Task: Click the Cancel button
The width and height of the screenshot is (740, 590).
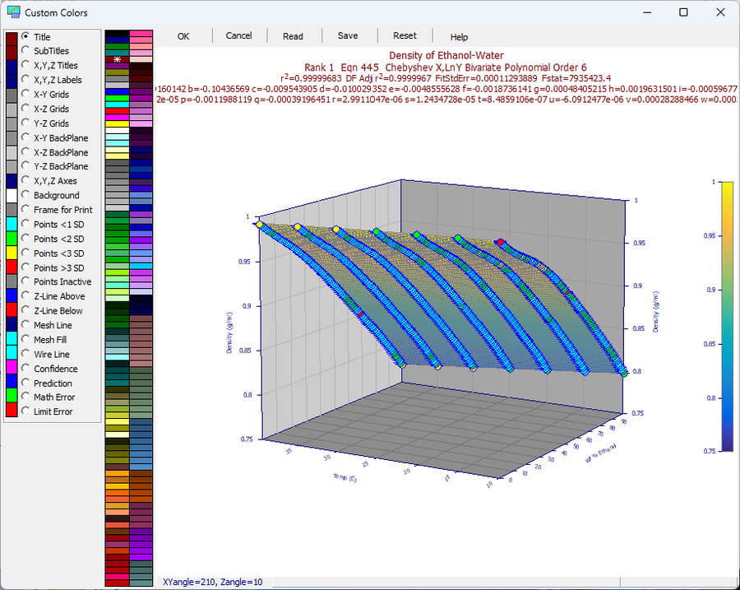Action: tap(238, 36)
